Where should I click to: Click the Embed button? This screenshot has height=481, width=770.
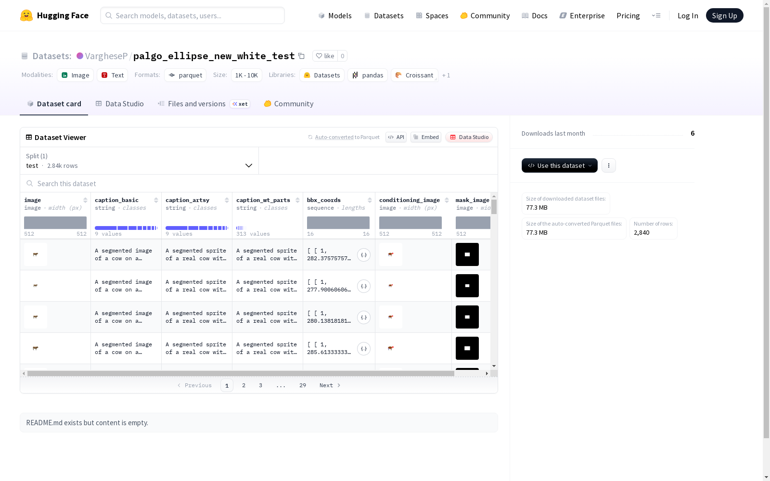tap(426, 137)
